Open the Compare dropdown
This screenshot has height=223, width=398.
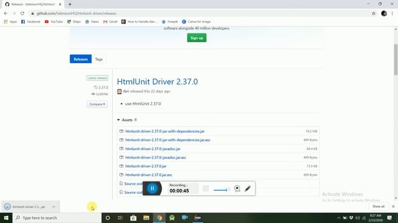click(x=97, y=104)
